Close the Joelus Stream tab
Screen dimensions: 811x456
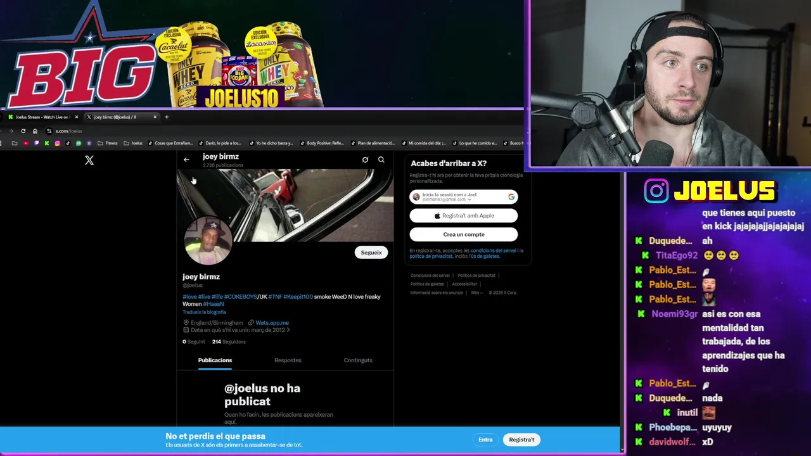pyautogui.click(x=77, y=117)
